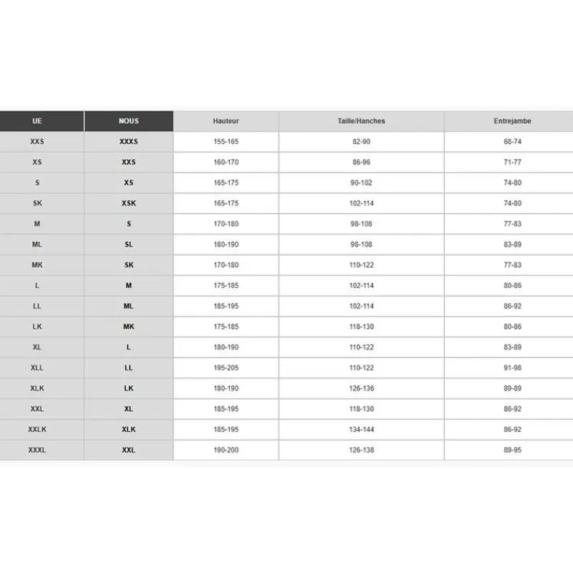This screenshot has height=573, width=573.
Task: Click the XXXL size in UE column
Action: [x=37, y=450]
